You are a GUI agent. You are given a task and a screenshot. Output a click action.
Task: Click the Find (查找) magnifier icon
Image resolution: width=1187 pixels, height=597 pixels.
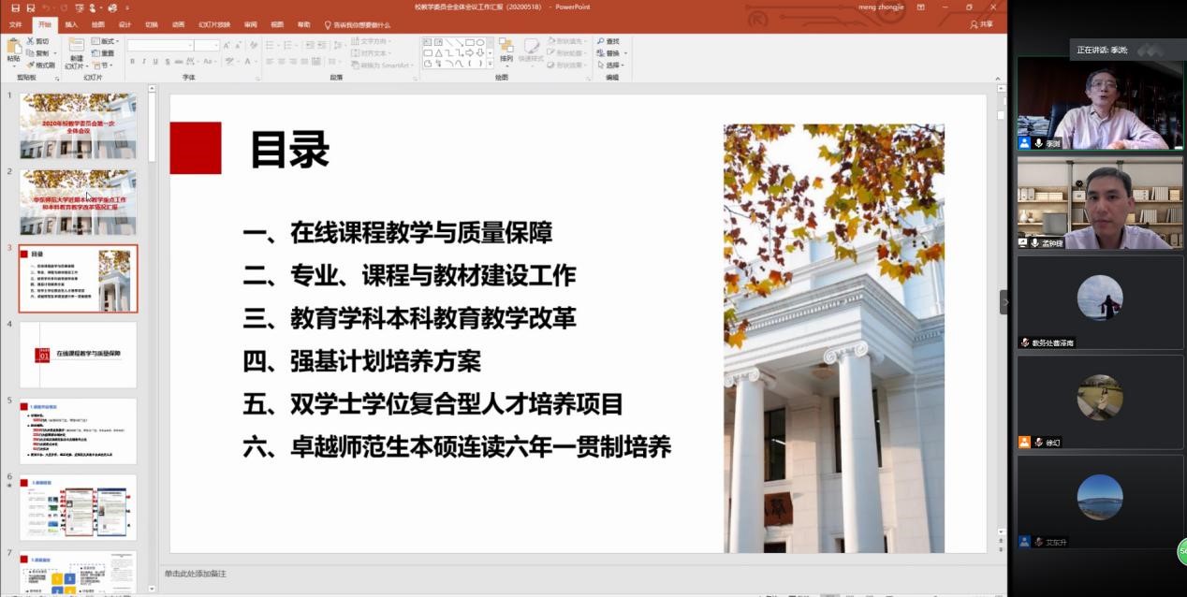pos(600,41)
